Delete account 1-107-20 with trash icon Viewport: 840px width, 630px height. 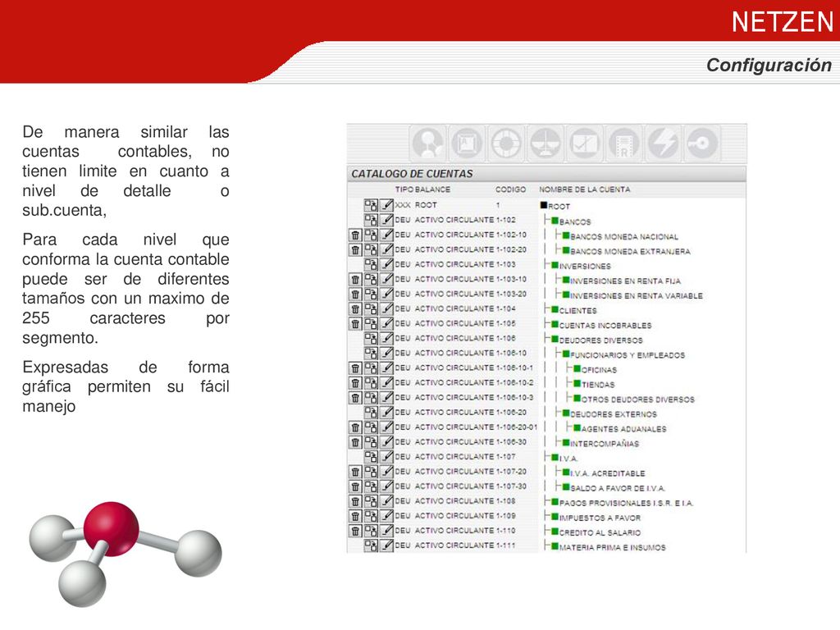[355, 472]
